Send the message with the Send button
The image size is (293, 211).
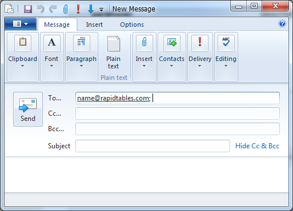click(x=28, y=109)
